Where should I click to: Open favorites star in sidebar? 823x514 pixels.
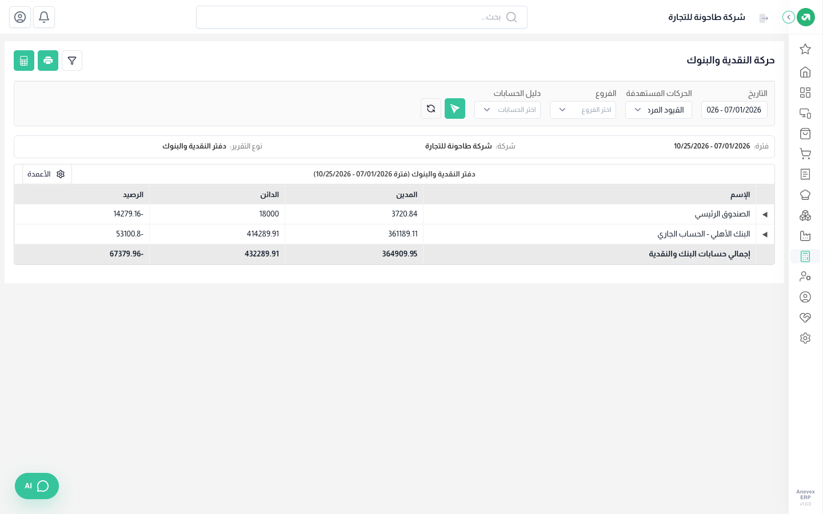click(x=805, y=49)
